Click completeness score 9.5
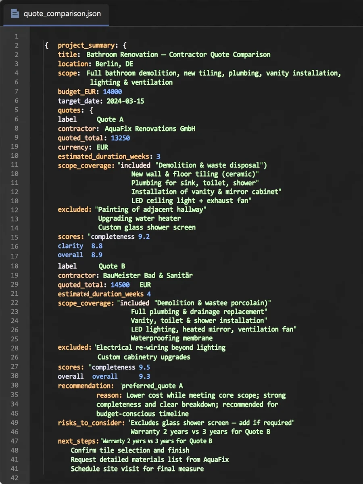363x484 pixels. [144, 367]
